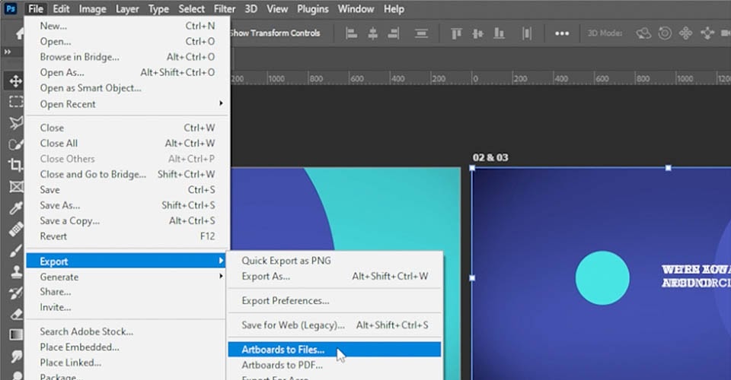Expand the toolbar double-arrow toggle

click(7, 52)
